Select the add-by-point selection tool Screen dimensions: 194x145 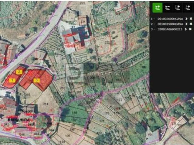(x=188, y=8)
